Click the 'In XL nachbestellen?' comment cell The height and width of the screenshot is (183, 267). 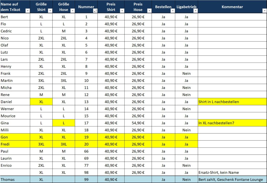click(232, 123)
